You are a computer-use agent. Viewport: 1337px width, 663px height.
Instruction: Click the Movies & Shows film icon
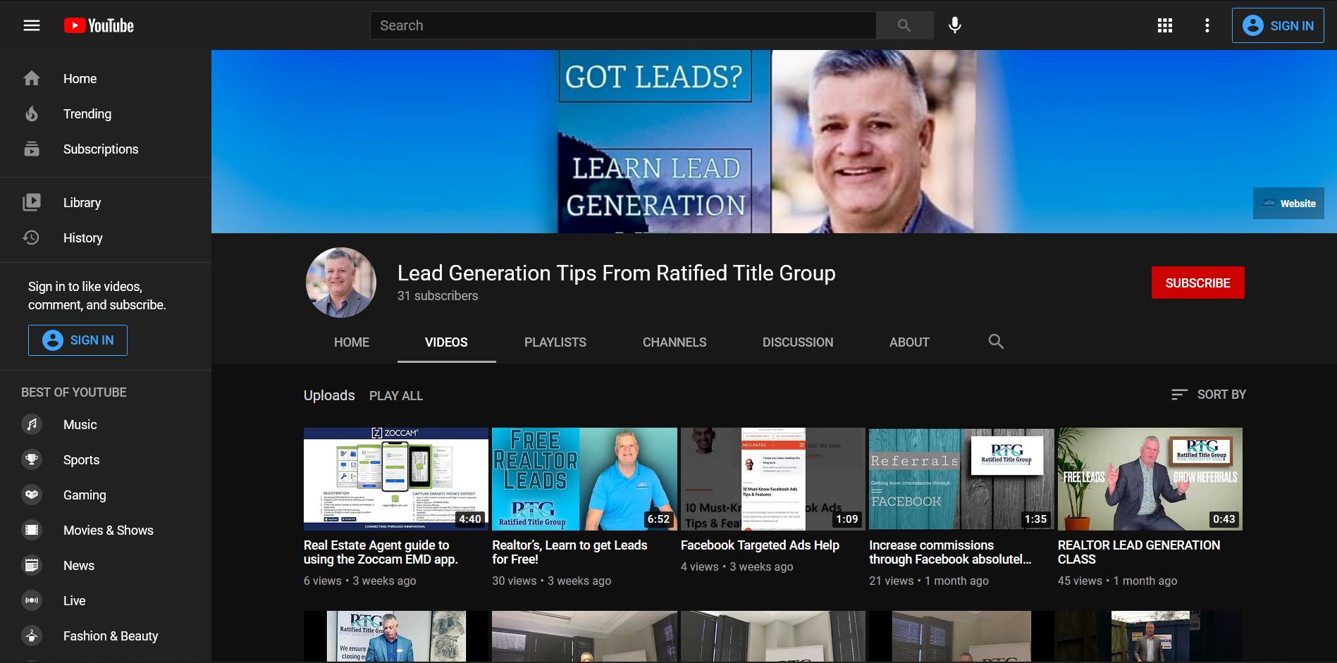(x=32, y=530)
